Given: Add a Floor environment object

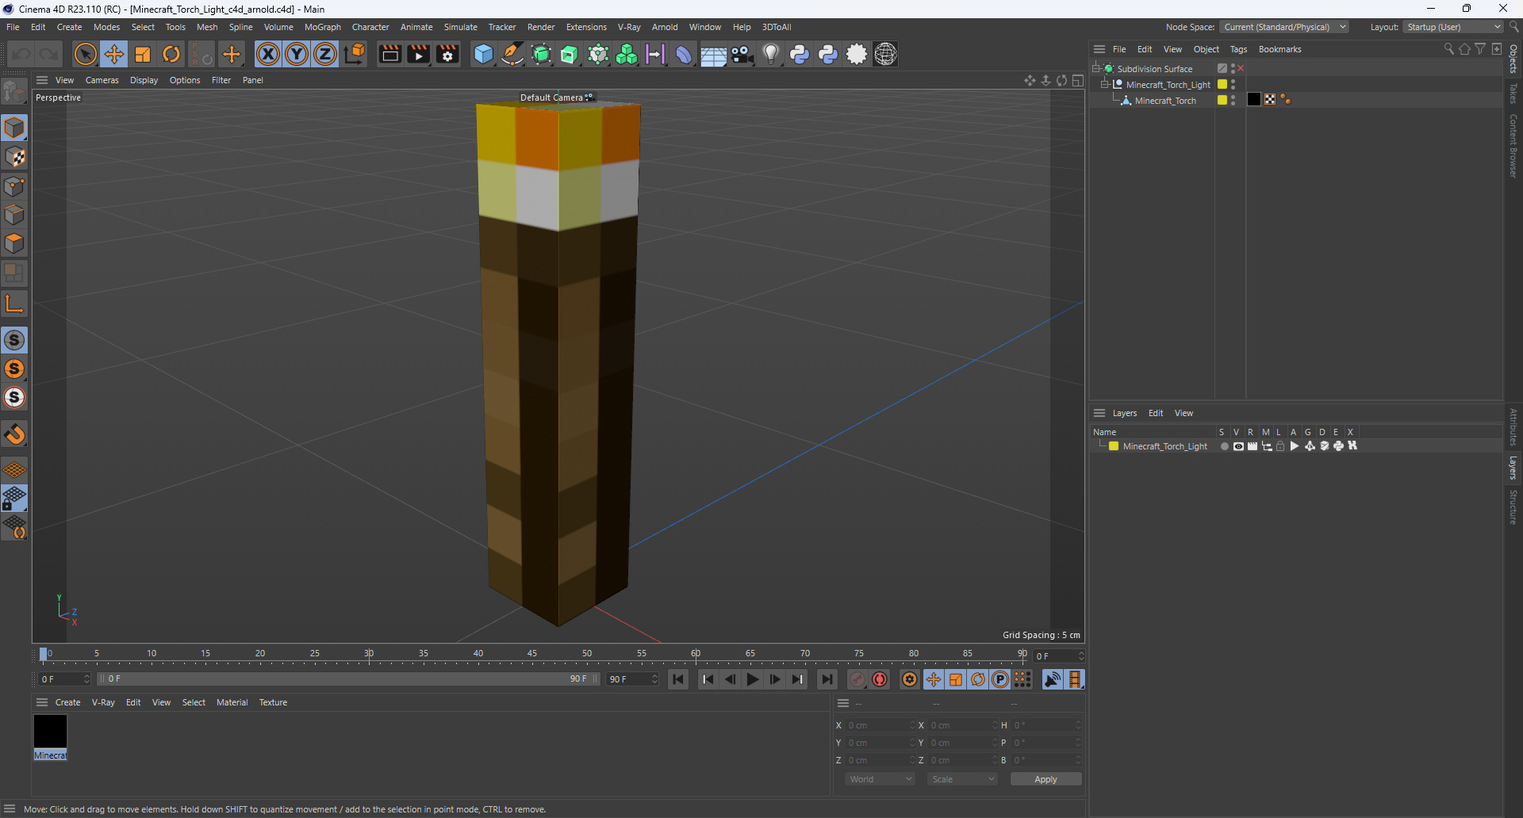Looking at the screenshot, I should pos(713,54).
